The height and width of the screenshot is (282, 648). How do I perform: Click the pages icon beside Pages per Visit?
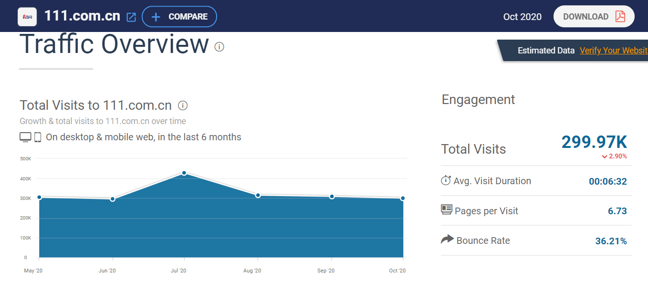click(447, 209)
